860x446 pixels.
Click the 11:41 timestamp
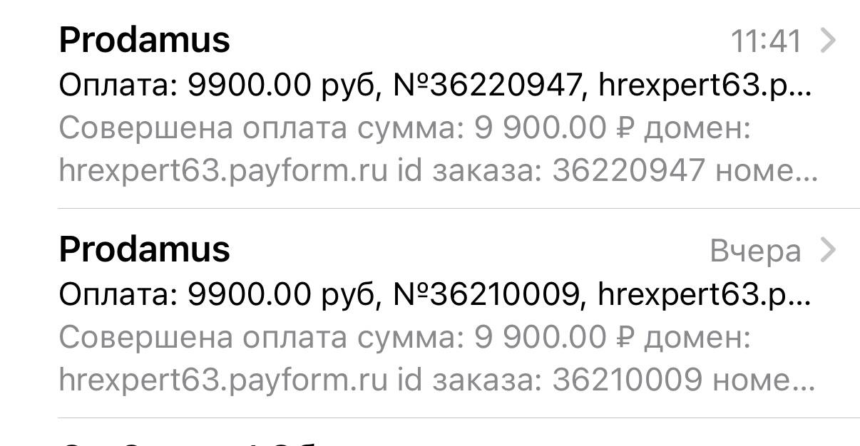766,42
